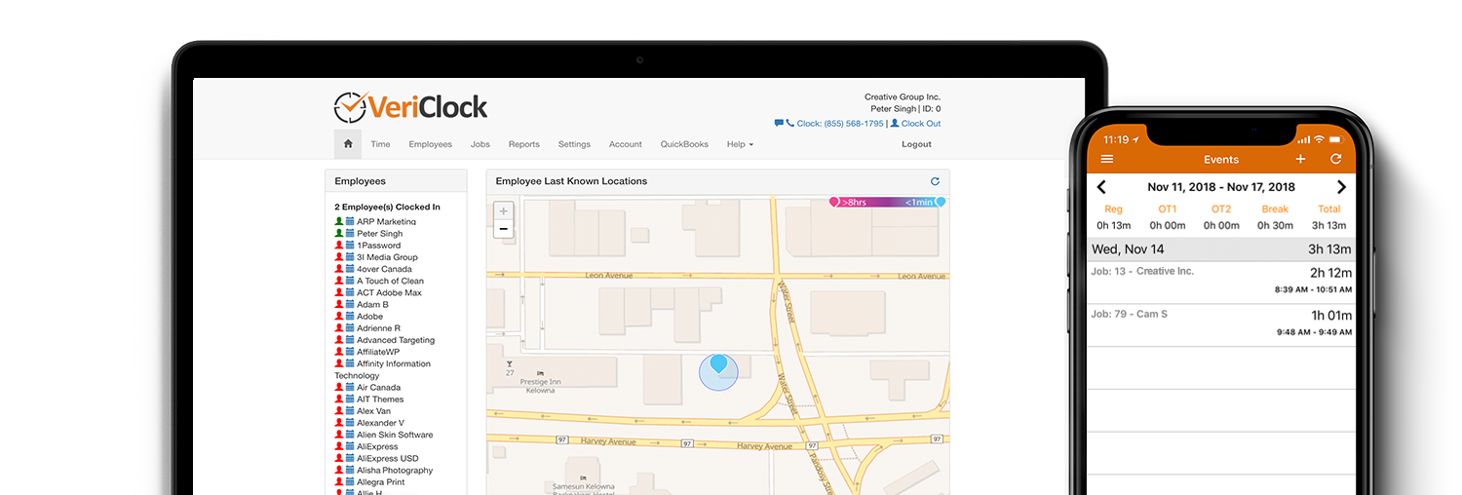Viewport: 1462px width, 495px height.
Task: Open hamburger menu in phone app
Action: [1106, 159]
